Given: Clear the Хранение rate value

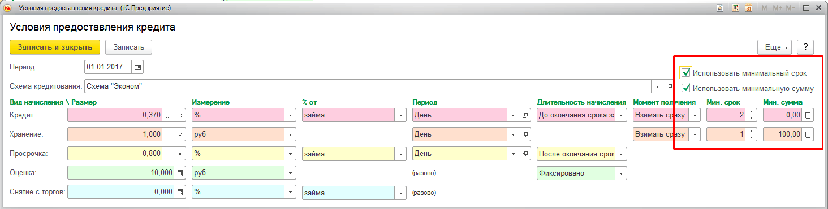Looking at the screenshot, I should (x=180, y=134).
